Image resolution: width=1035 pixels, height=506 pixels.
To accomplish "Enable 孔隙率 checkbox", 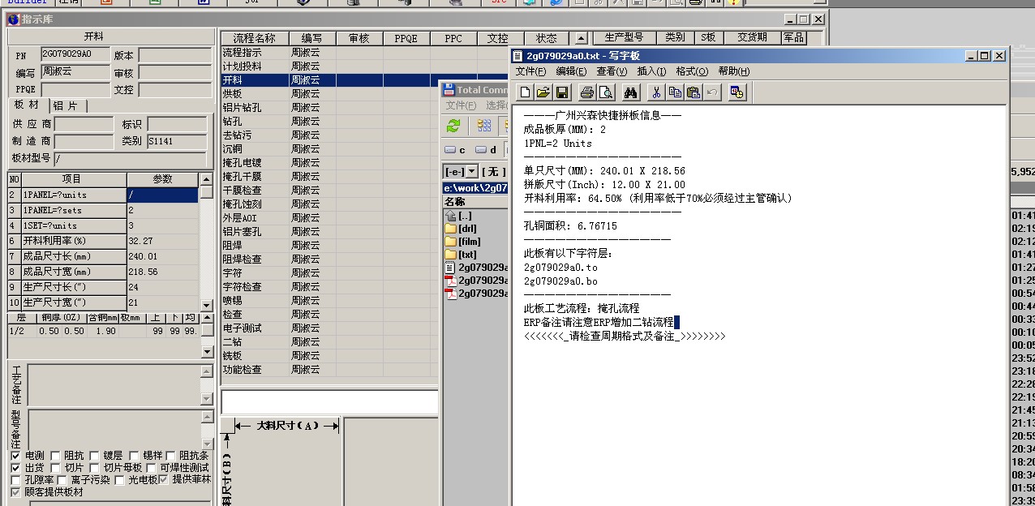I will pos(15,480).
